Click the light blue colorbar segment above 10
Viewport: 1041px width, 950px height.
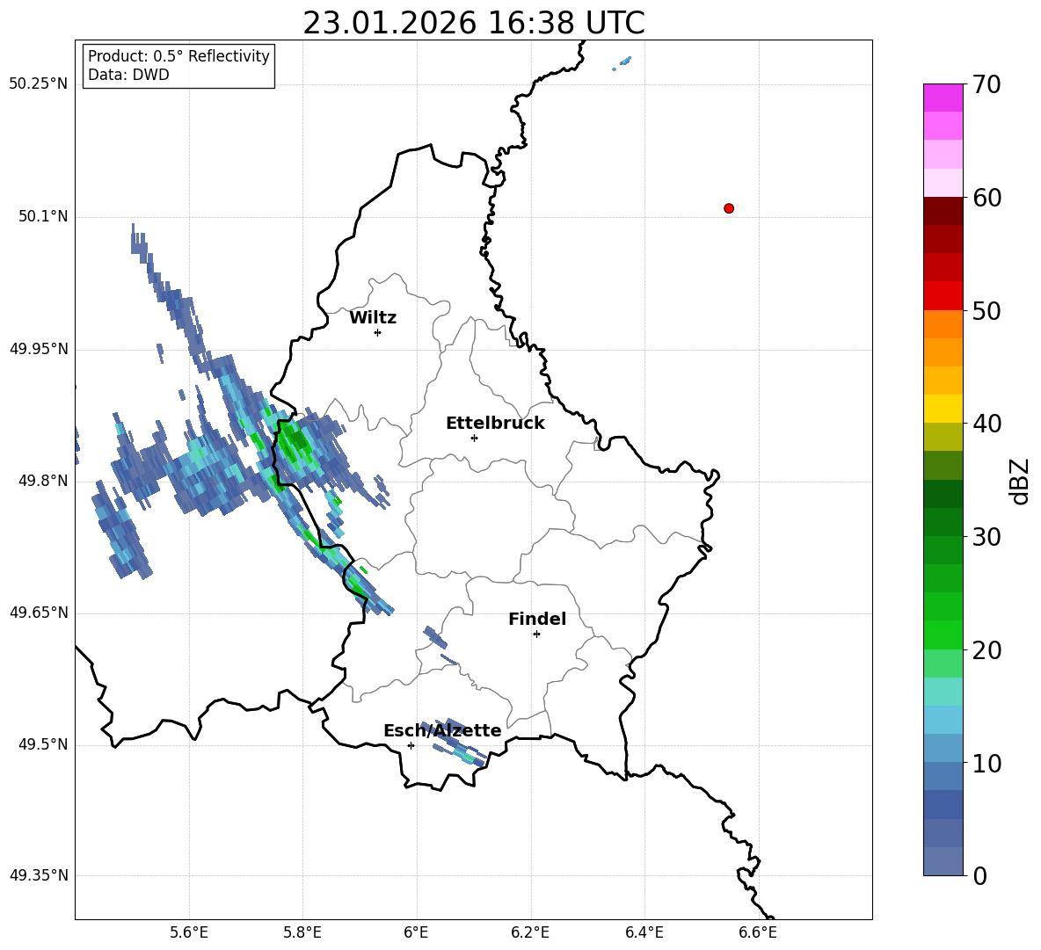[x=943, y=720]
